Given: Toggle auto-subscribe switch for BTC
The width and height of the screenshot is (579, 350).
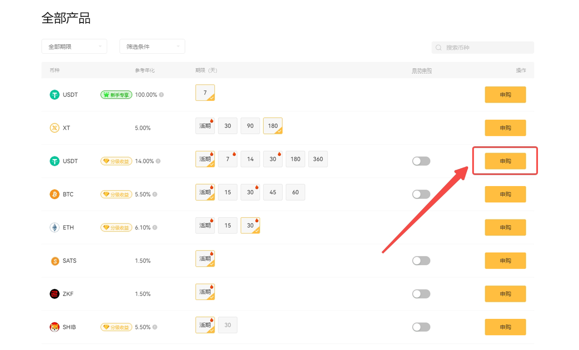Looking at the screenshot, I should tap(421, 194).
